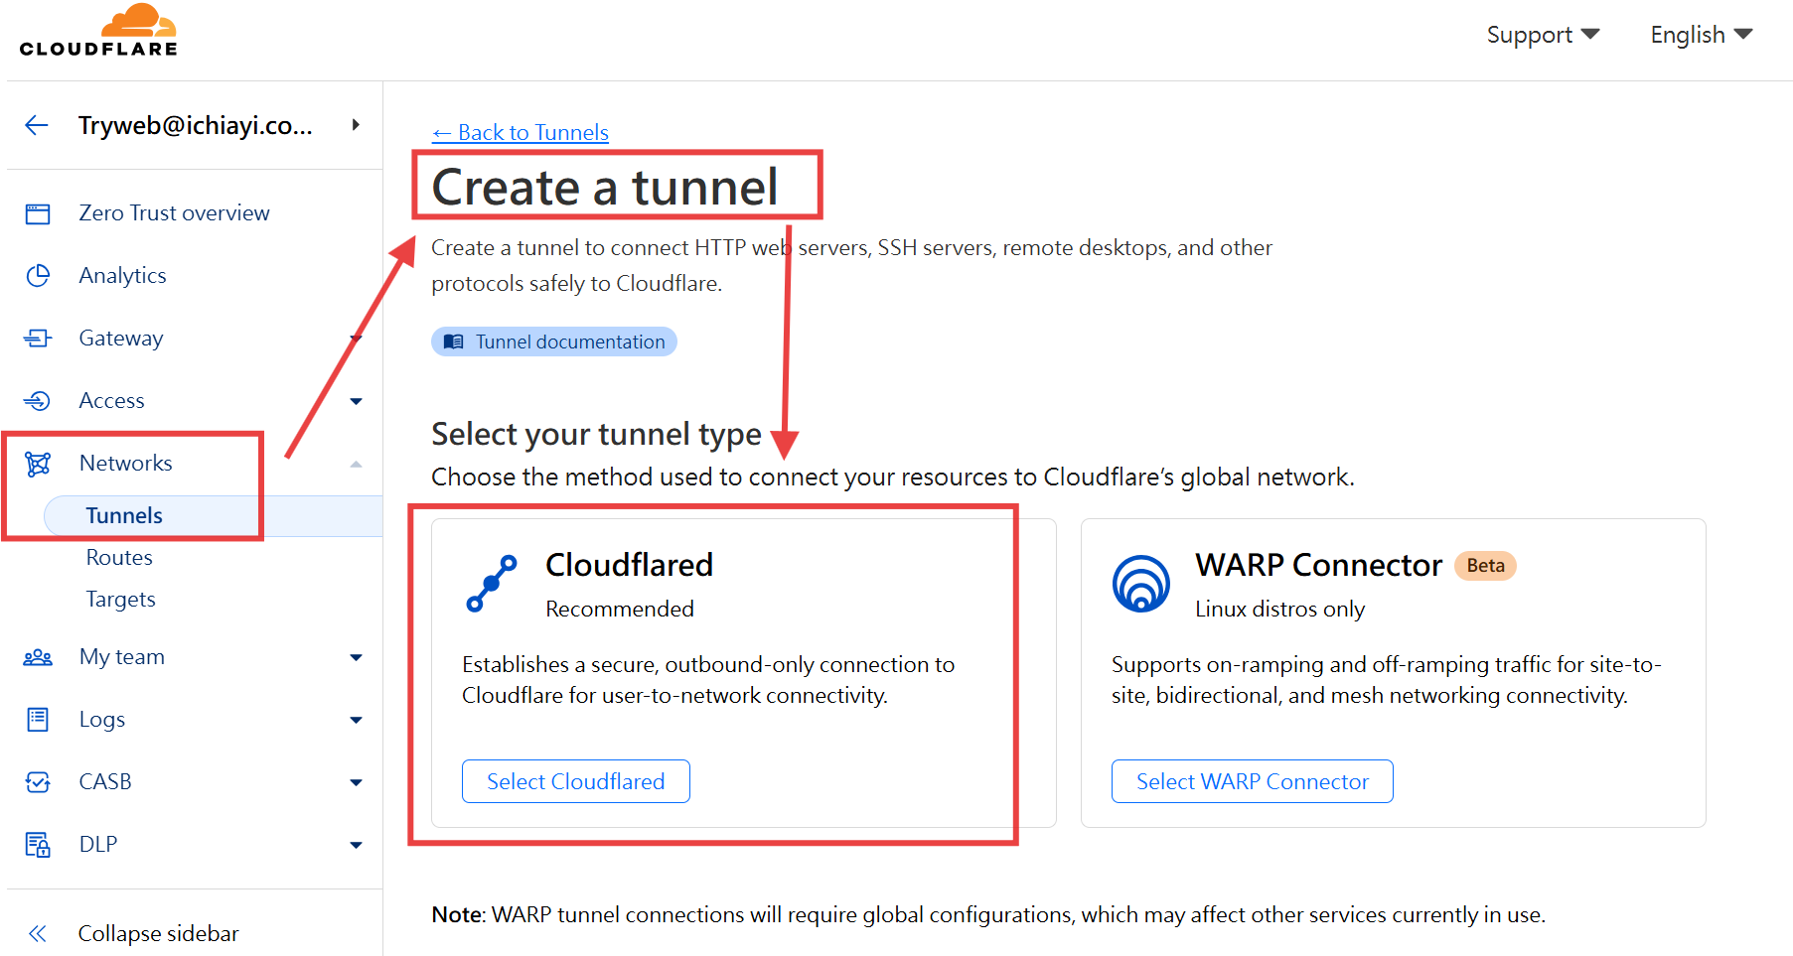Collapse the Networks section chevron

357,464
